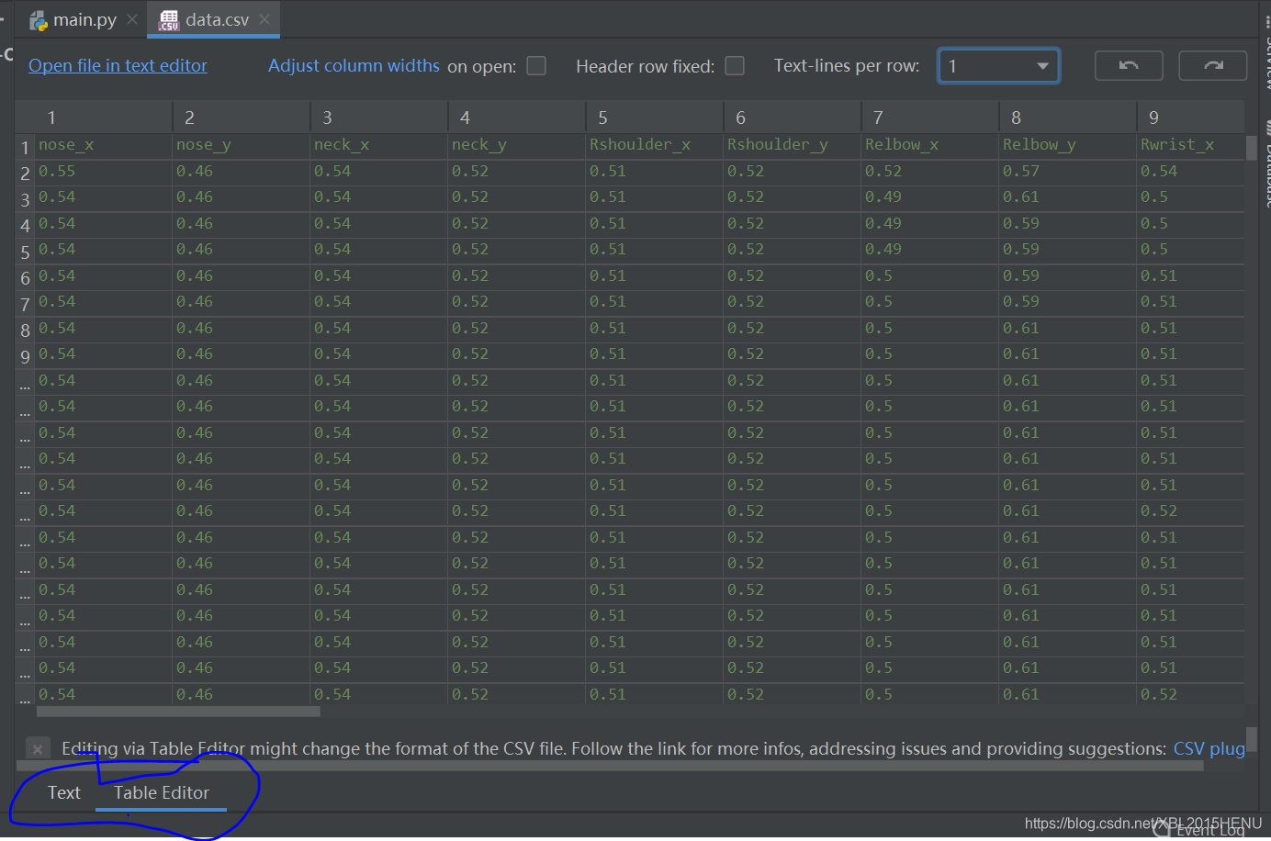Click the nose_x header cell

point(103,145)
